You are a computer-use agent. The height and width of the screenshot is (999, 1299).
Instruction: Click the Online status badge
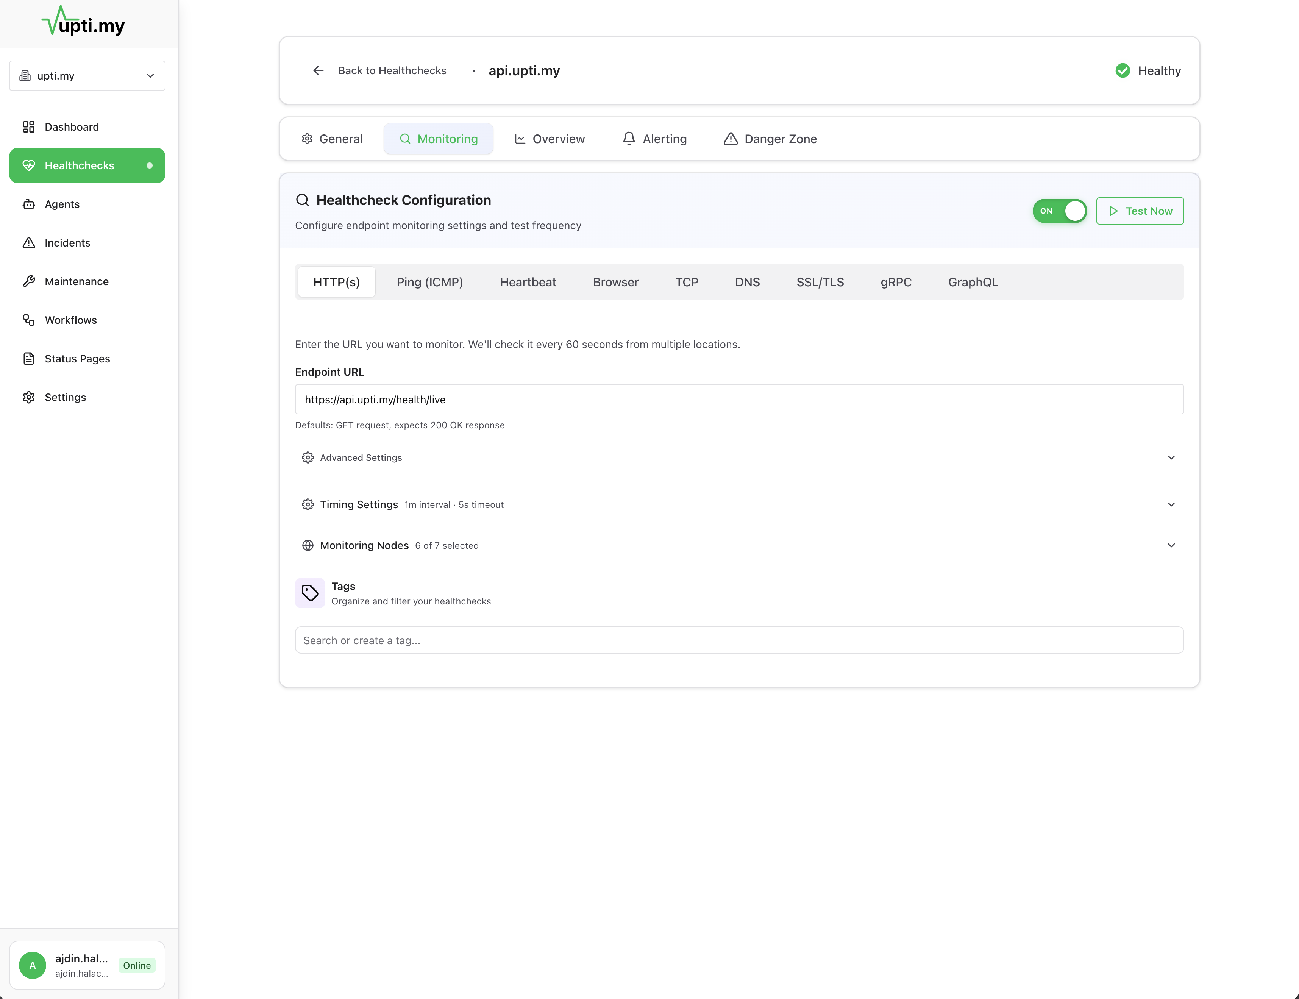(x=137, y=965)
